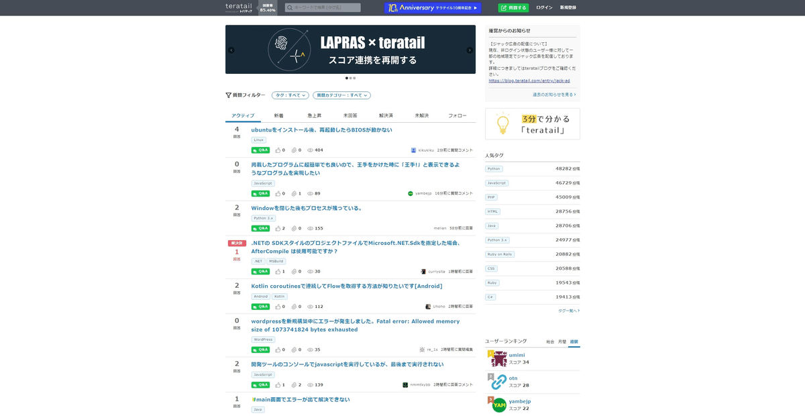The height and width of the screenshot is (416, 805).
Task: Open the 質問カテゴリー：すべて dropdown
Action: click(341, 95)
